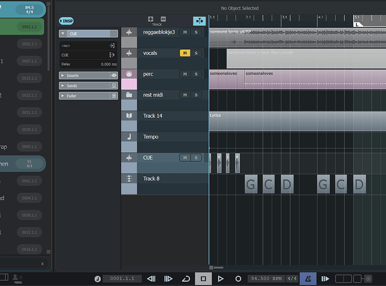Click the 84.500 BPM tempo field
Viewport: 386px width, 286px height.
[266, 279]
